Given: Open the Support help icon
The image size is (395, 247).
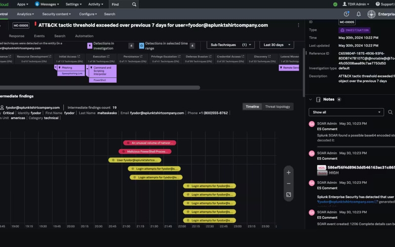Looking at the screenshot, I should [377, 4].
